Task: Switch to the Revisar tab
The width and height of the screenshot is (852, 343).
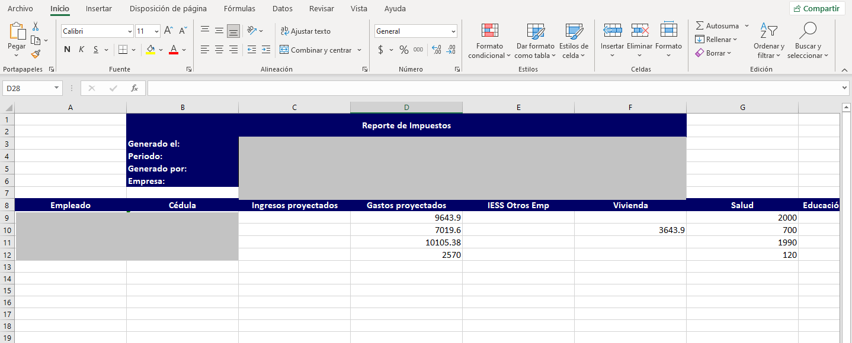Action: point(322,9)
